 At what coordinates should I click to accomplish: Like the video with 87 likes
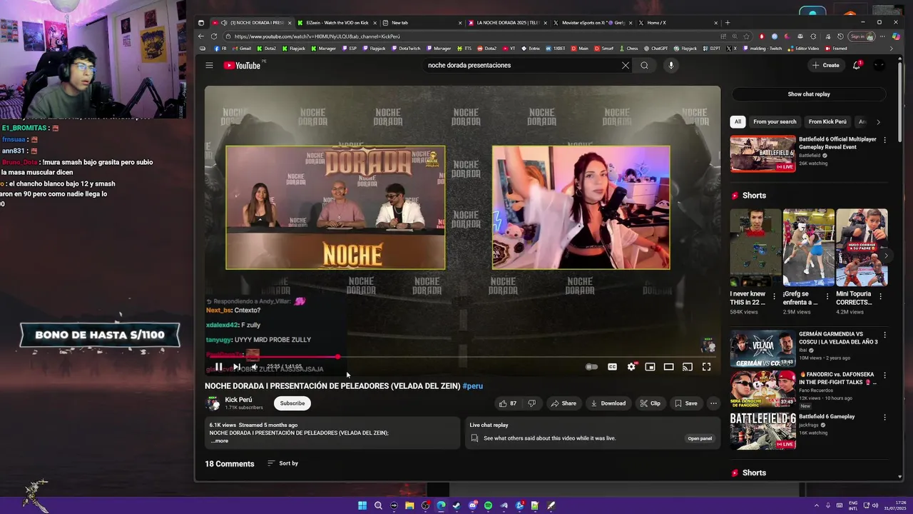[507, 403]
